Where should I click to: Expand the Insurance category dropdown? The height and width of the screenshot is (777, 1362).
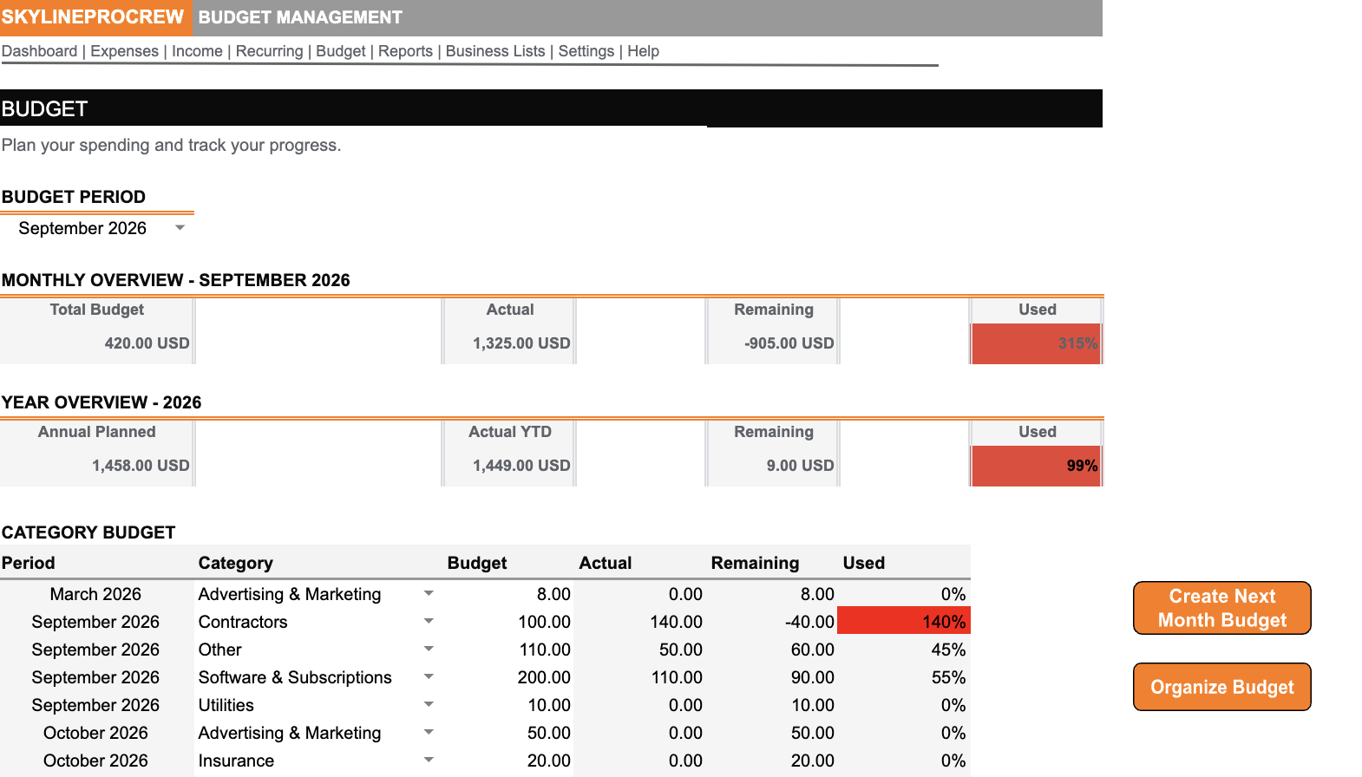[x=429, y=761]
